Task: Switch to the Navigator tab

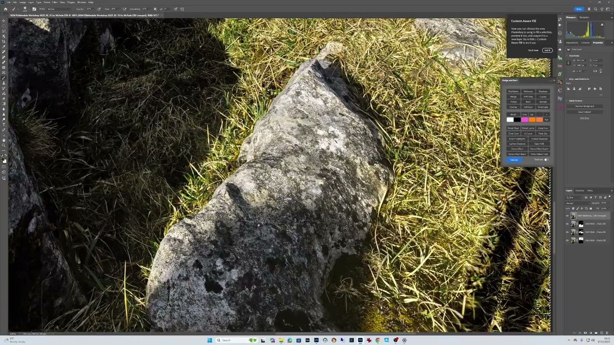Action: point(584,17)
